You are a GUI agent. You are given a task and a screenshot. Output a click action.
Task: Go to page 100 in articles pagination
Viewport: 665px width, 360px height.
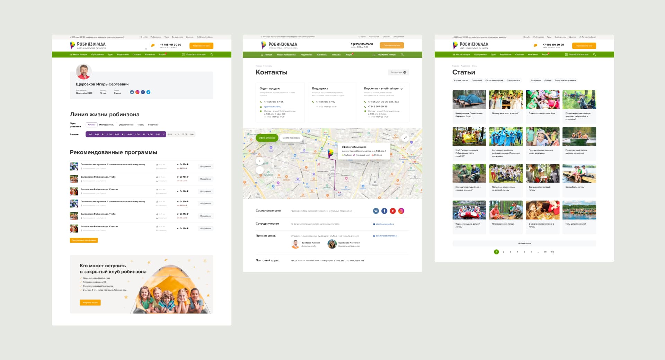[552, 252]
